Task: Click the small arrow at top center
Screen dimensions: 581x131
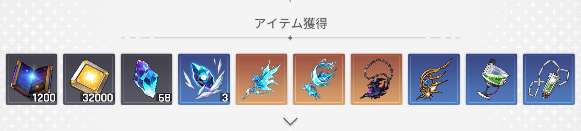Action: pos(290,1)
